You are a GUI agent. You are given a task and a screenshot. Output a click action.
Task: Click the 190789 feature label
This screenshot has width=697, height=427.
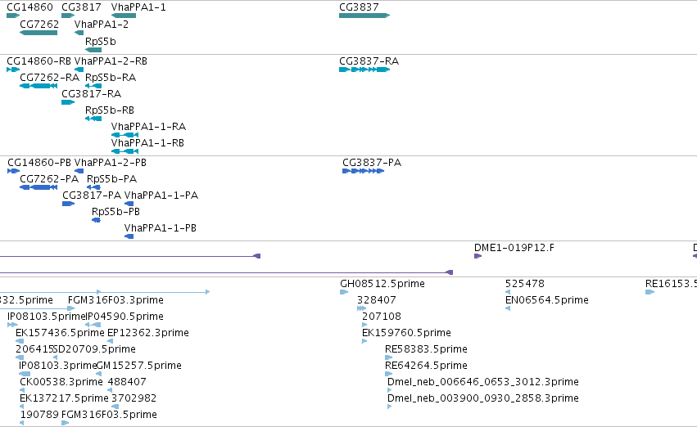click(39, 415)
